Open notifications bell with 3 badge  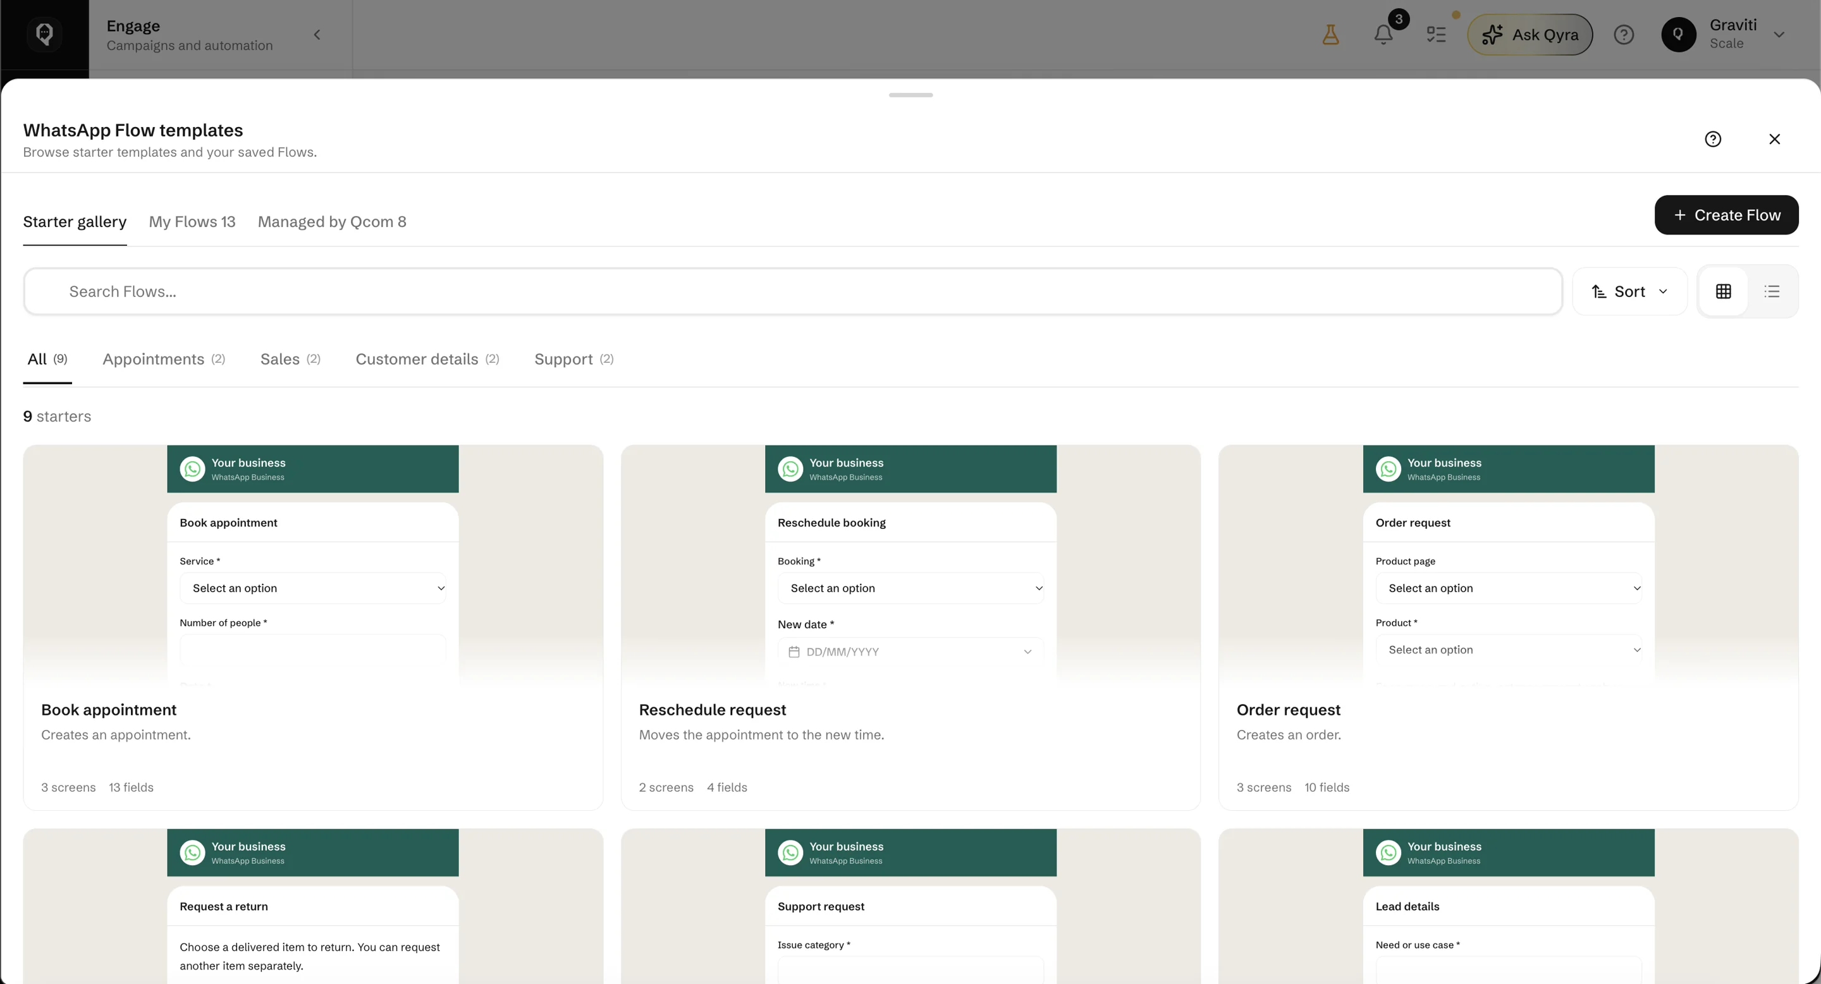[x=1384, y=35]
